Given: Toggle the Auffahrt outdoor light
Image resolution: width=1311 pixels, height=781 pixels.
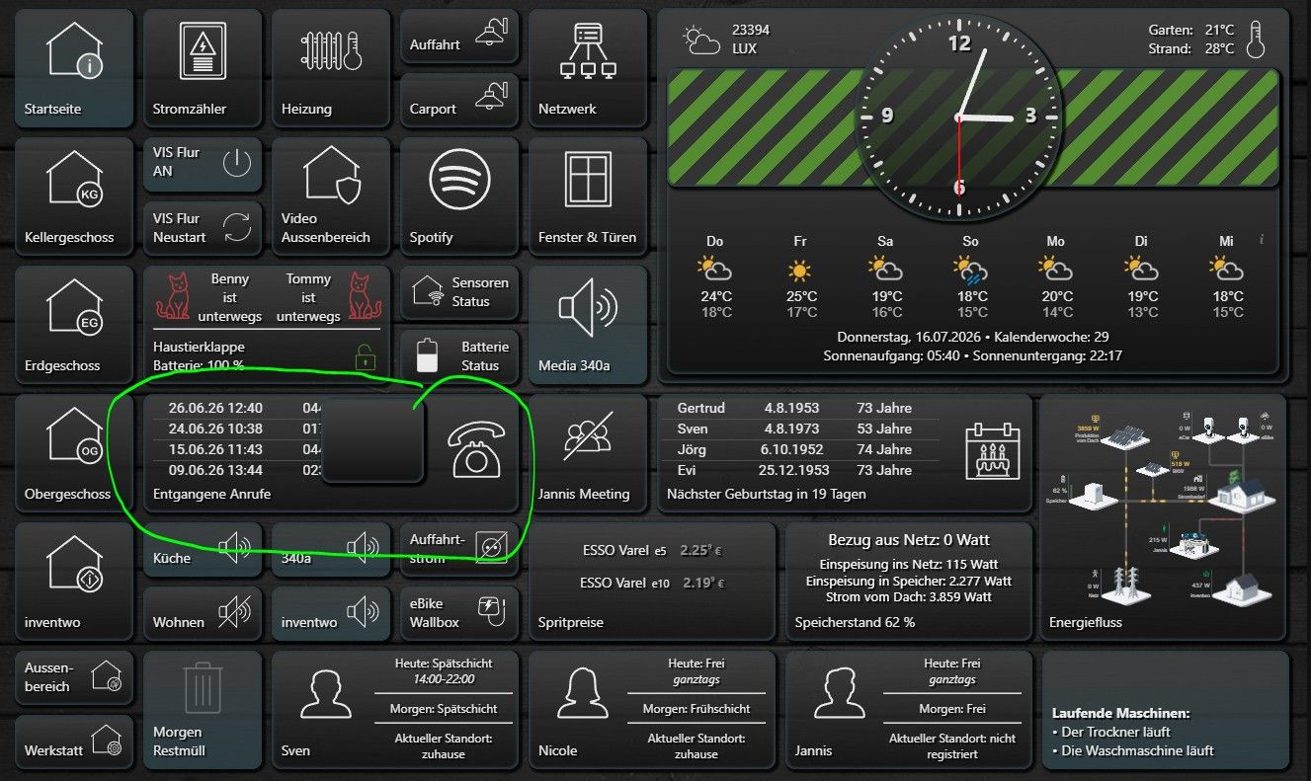Looking at the screenshot, I should point(459,37).
